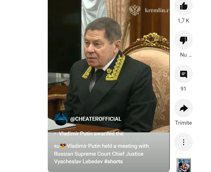Click the share arrow icon above Trimite
Viewport: 211px width, 172px height.
[183, 108]
